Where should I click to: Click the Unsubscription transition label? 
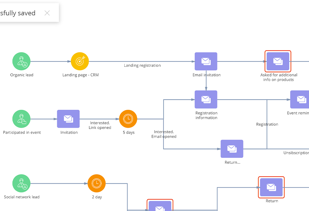(x=296, y=153)
